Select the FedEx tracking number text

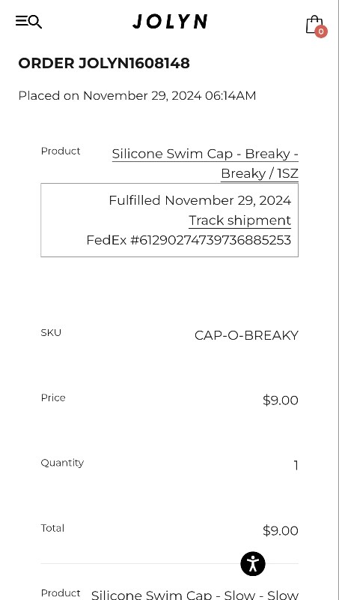click(x=189, y=240)
